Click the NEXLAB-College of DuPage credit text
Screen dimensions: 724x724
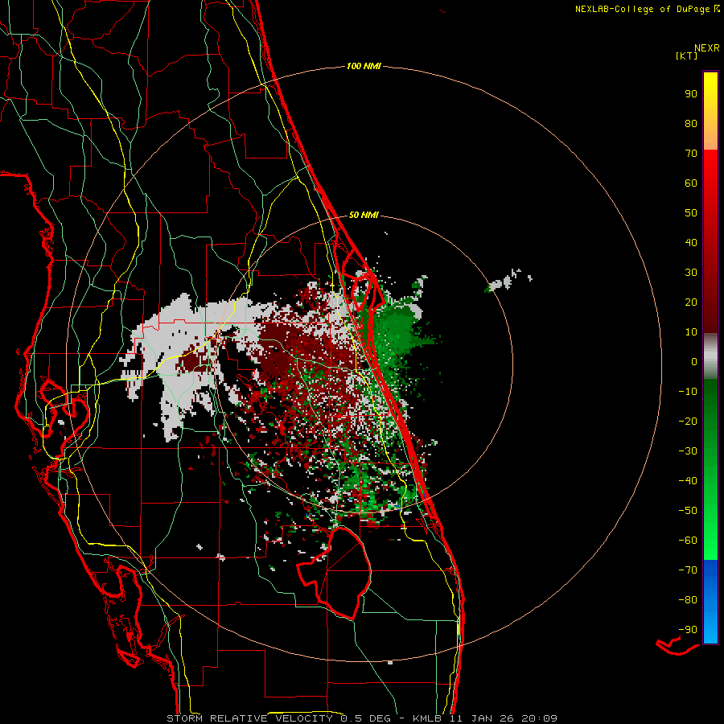[x=642, y=9]
